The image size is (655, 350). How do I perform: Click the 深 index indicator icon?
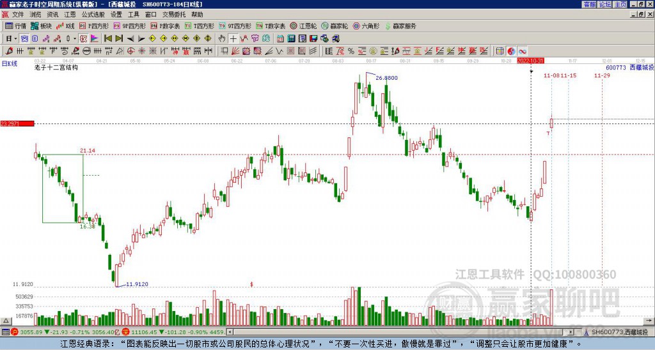coord(125,332)
